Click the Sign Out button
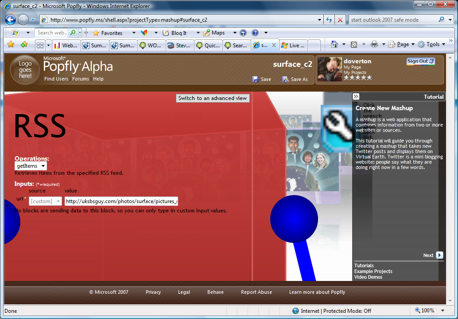Screen dimensions: 458x319 pos(421,61)
